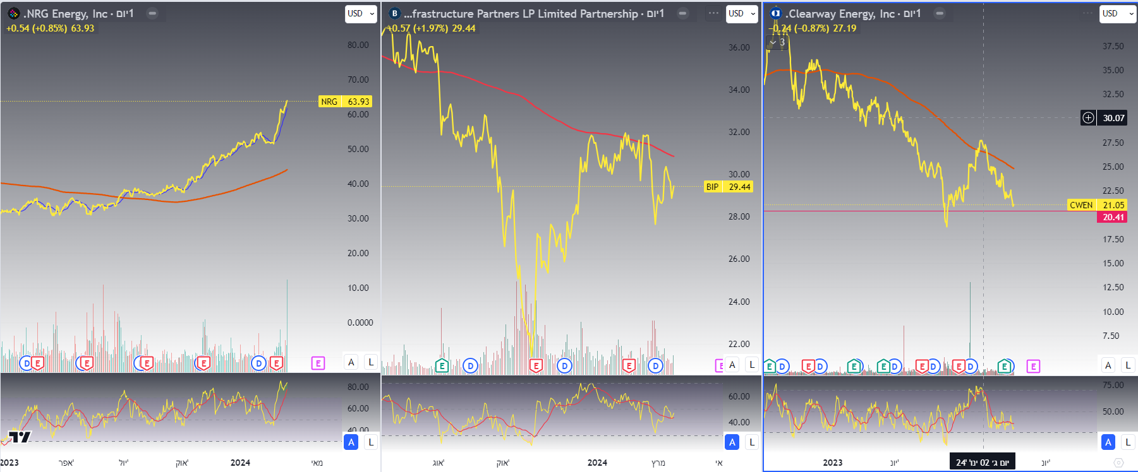Click the 2024 label on the time axis
1138x472 pixels.
click(x=239, y=463)
